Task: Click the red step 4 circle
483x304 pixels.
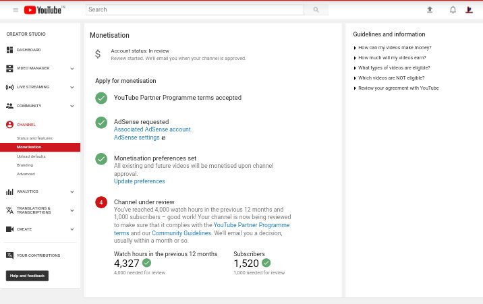Action: [x=101, y=202]
